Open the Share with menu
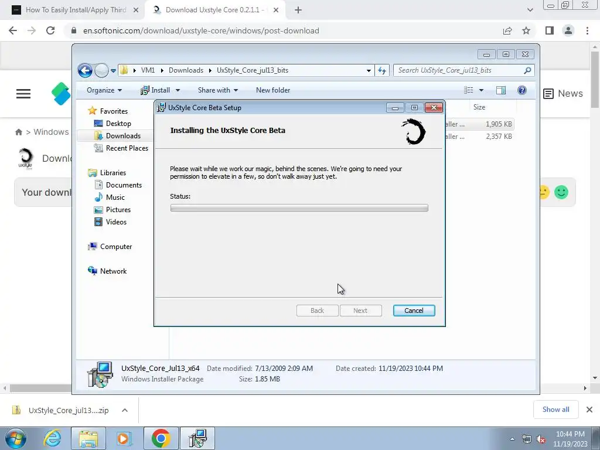Image resolution: width=600 pixels, height=450 pixels. 218,90
